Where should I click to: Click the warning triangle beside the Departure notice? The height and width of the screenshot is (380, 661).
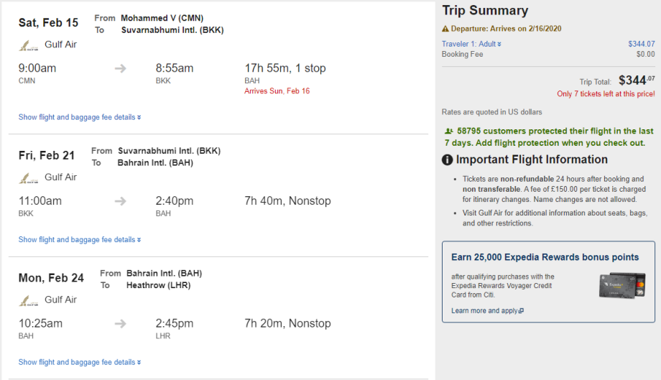(445, 29)
